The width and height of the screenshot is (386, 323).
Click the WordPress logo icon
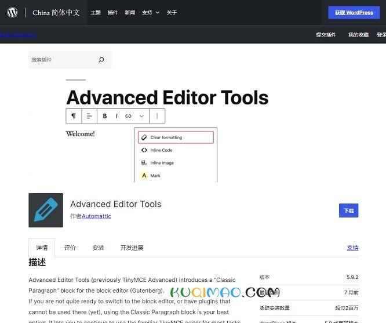pos(12,12)
